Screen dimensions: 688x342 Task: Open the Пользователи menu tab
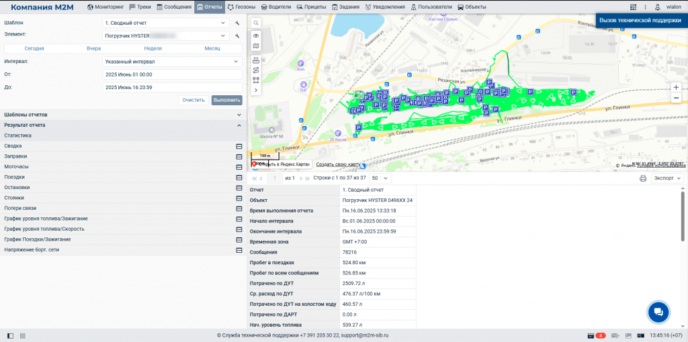click(x=431, y=7)
